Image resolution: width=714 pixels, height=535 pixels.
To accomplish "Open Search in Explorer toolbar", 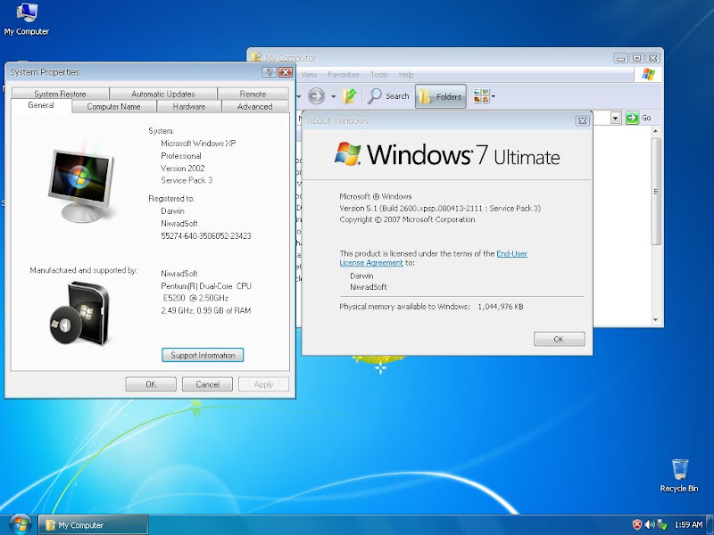I will (x=388, y=96).
